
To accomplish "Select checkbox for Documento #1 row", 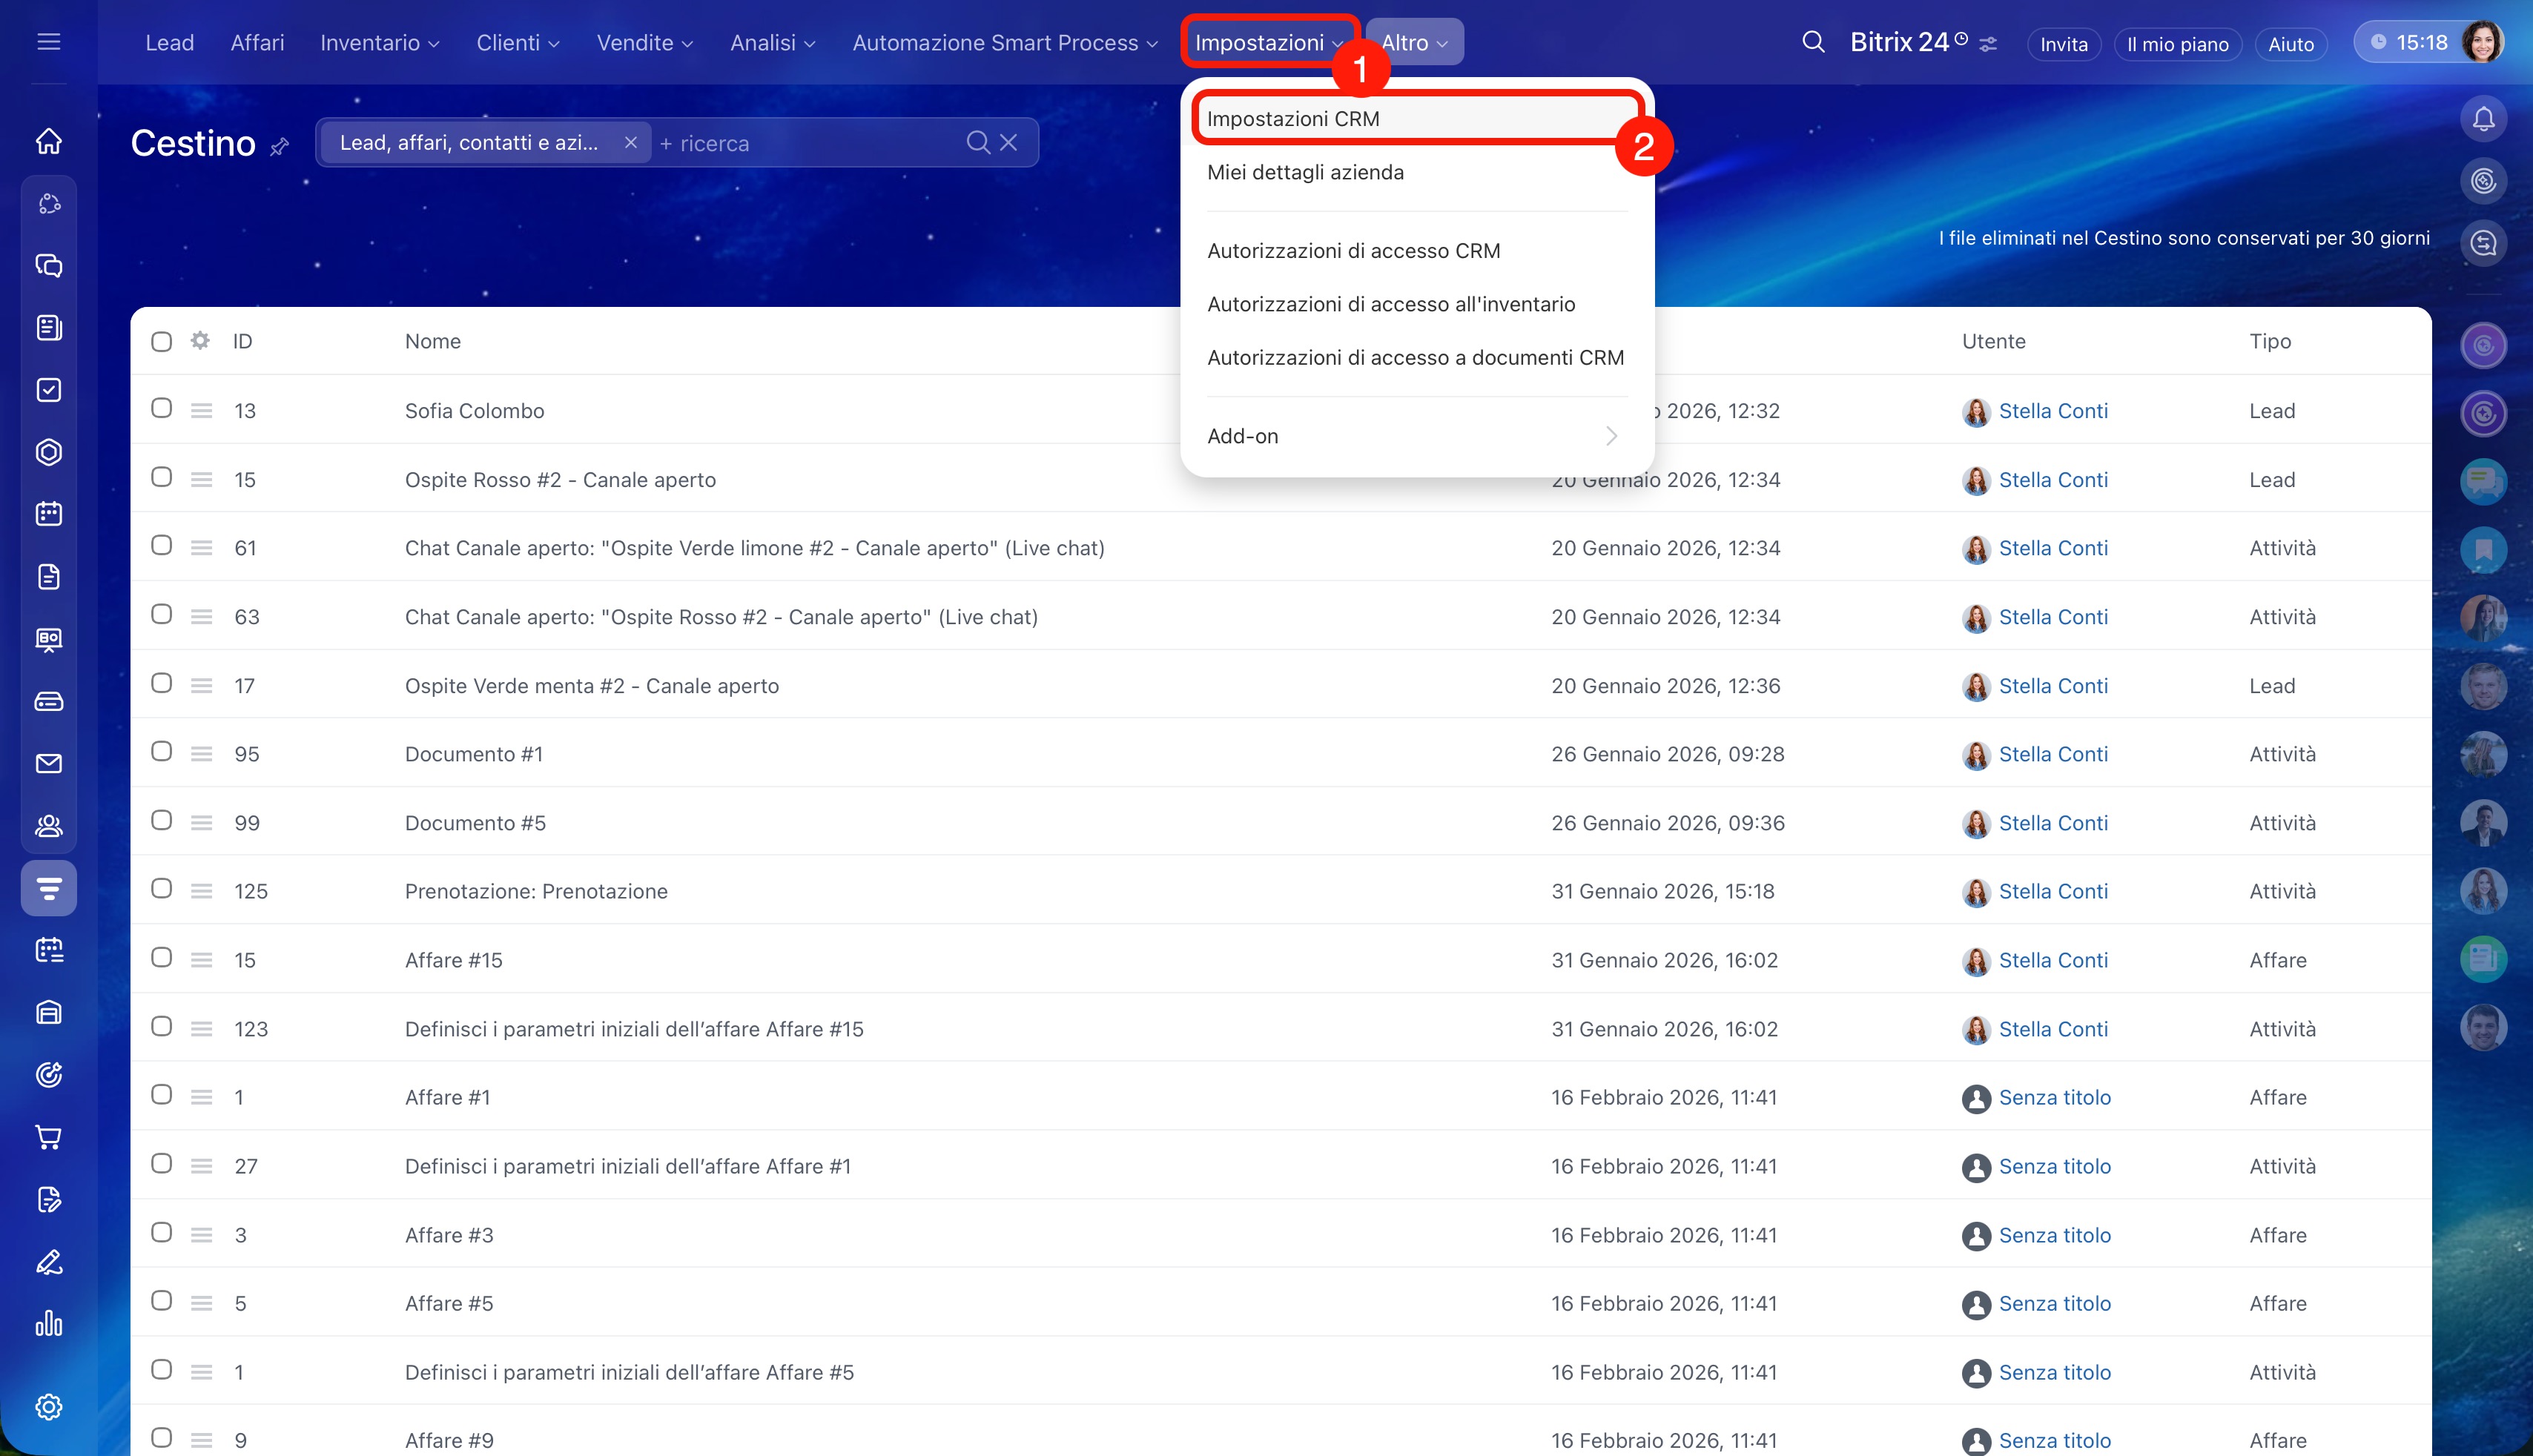I will (161, 752).
